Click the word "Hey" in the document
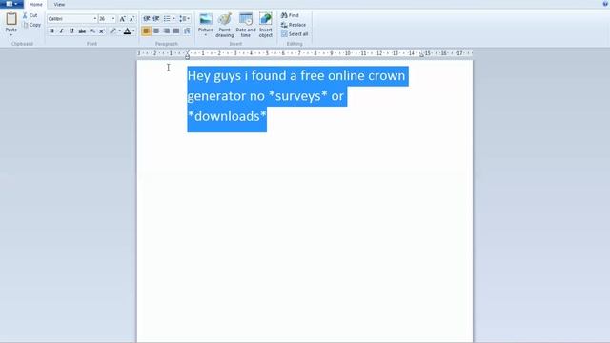 point(199,76)
